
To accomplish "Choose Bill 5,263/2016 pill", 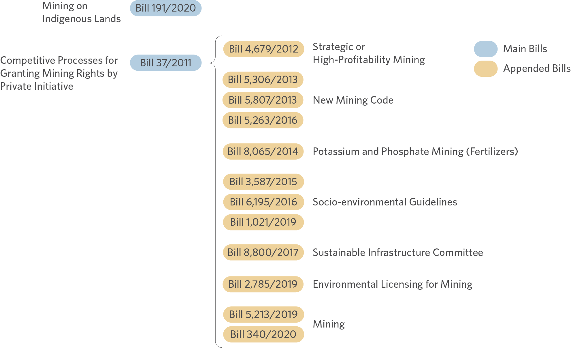I will click(263, 120).
